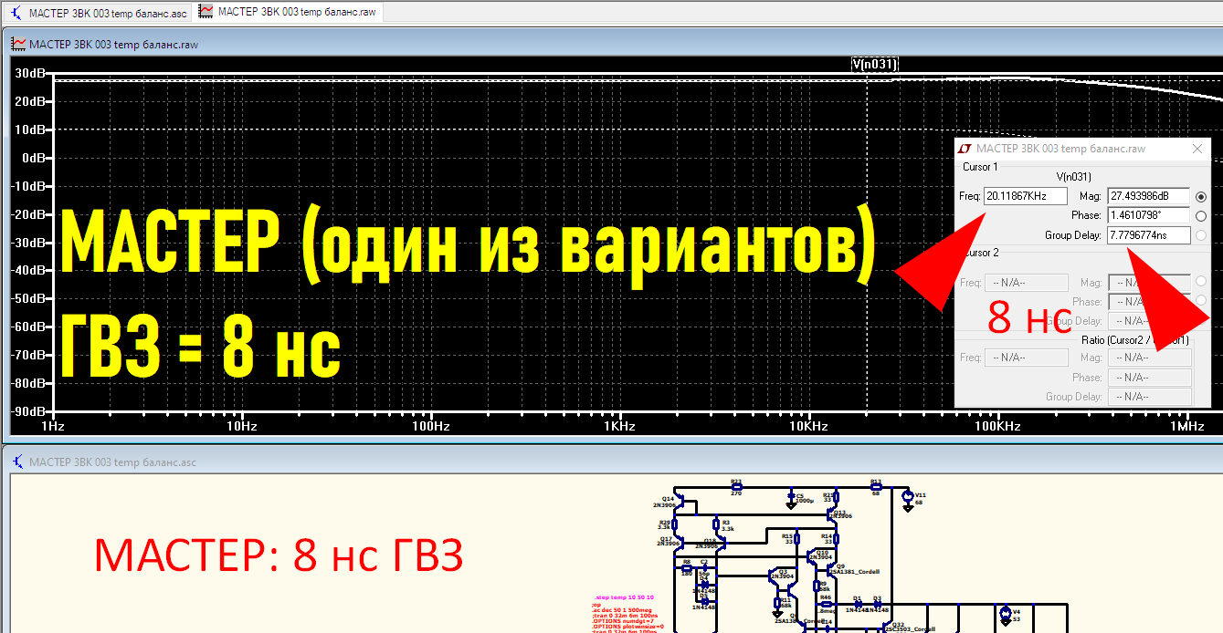
Task: Select the Q14 2N3906 transistor symbol
Action: pyautogui.click(x=680, y=503)
